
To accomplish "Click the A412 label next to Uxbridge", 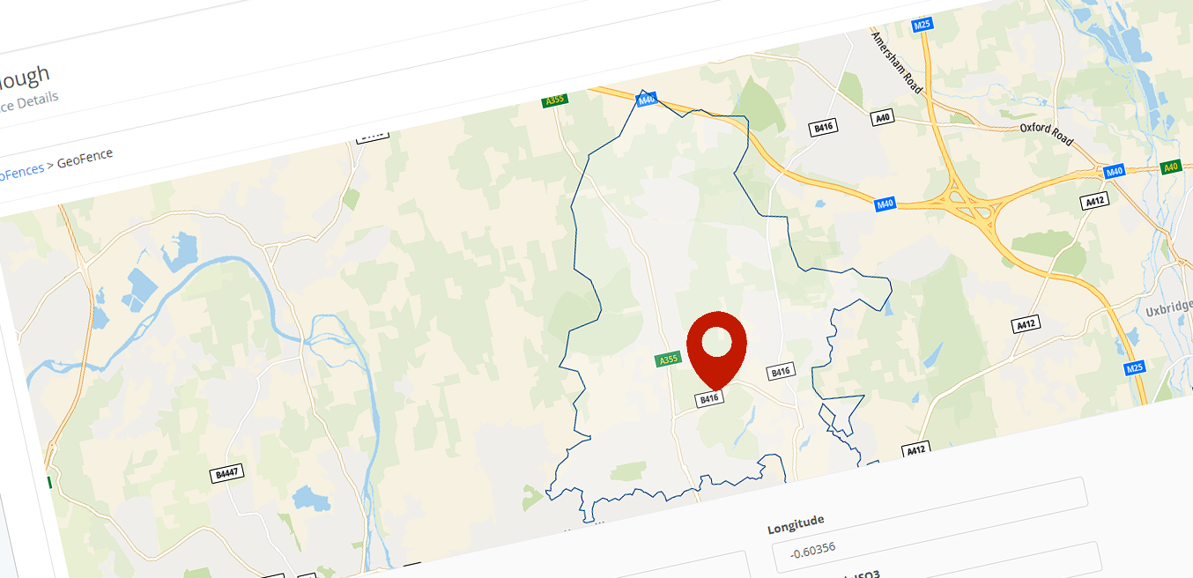I will pyautogui.click(x=1026, y=324).
